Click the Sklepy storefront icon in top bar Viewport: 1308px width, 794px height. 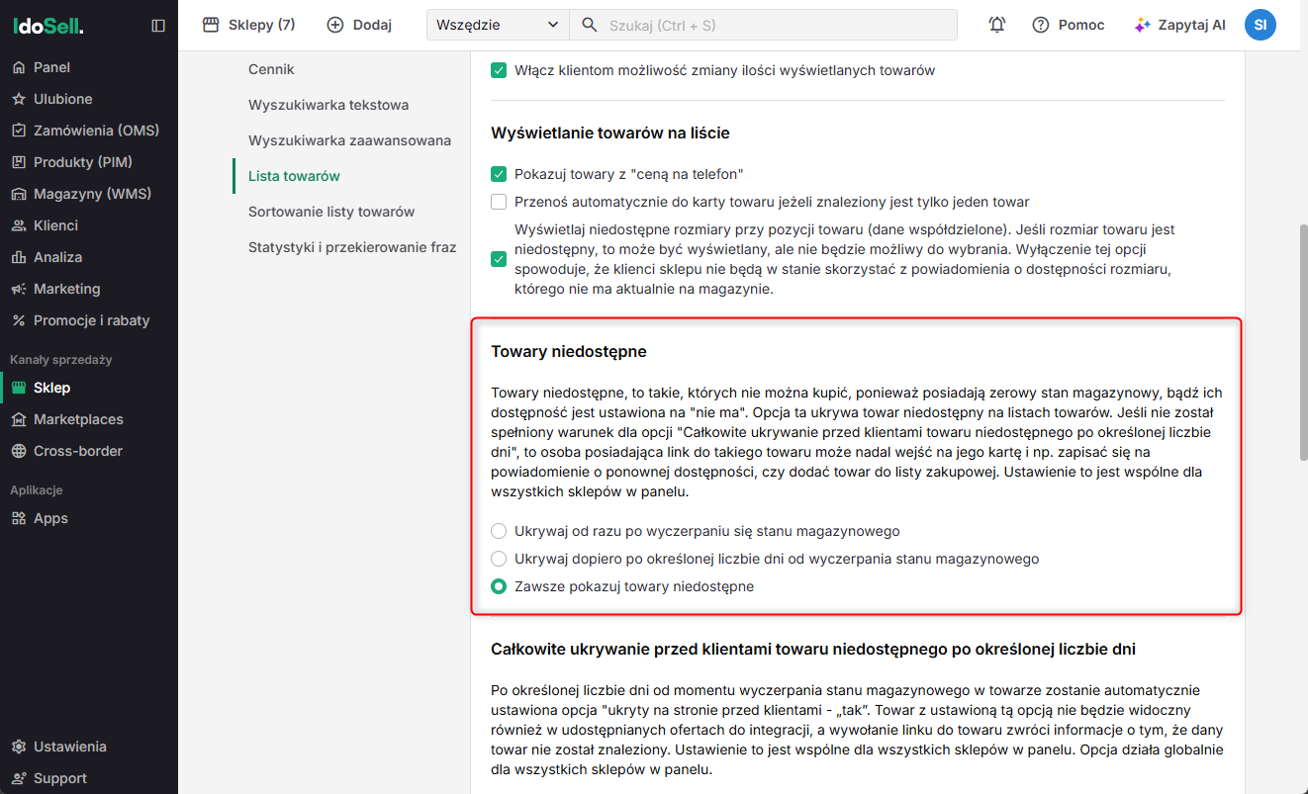pos(211,25)
